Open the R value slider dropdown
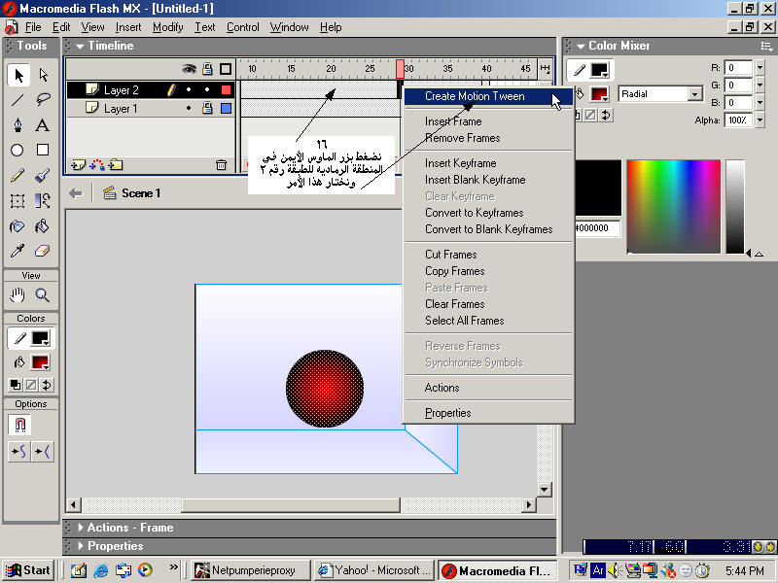The image size is (778, 583). (x=760, y=67)
